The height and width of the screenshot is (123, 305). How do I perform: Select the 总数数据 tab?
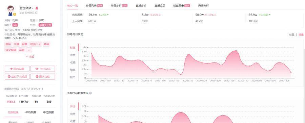pos(13,112)
